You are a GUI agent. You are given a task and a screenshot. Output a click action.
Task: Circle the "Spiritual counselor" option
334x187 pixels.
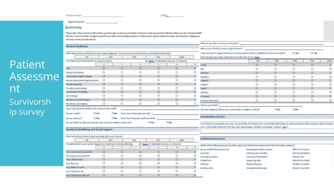tap(301, 160)
